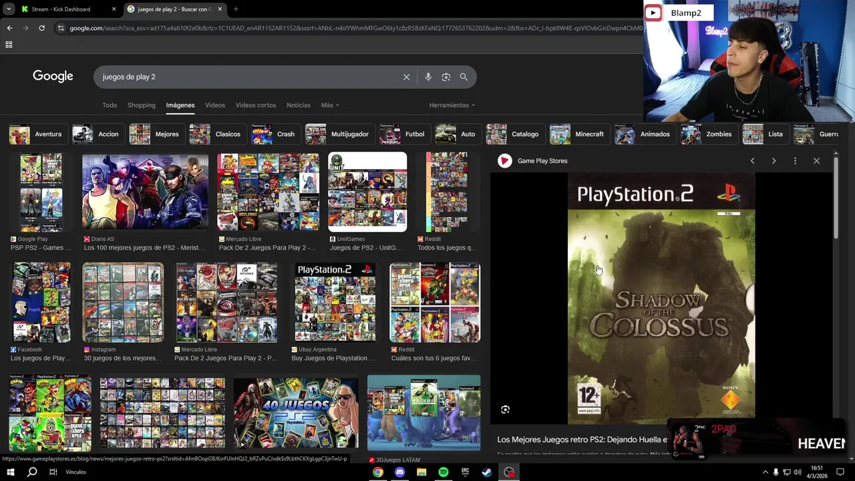Open Spotify from the taskbar
This screenshot has height=481, width=855.
point(444,472)
